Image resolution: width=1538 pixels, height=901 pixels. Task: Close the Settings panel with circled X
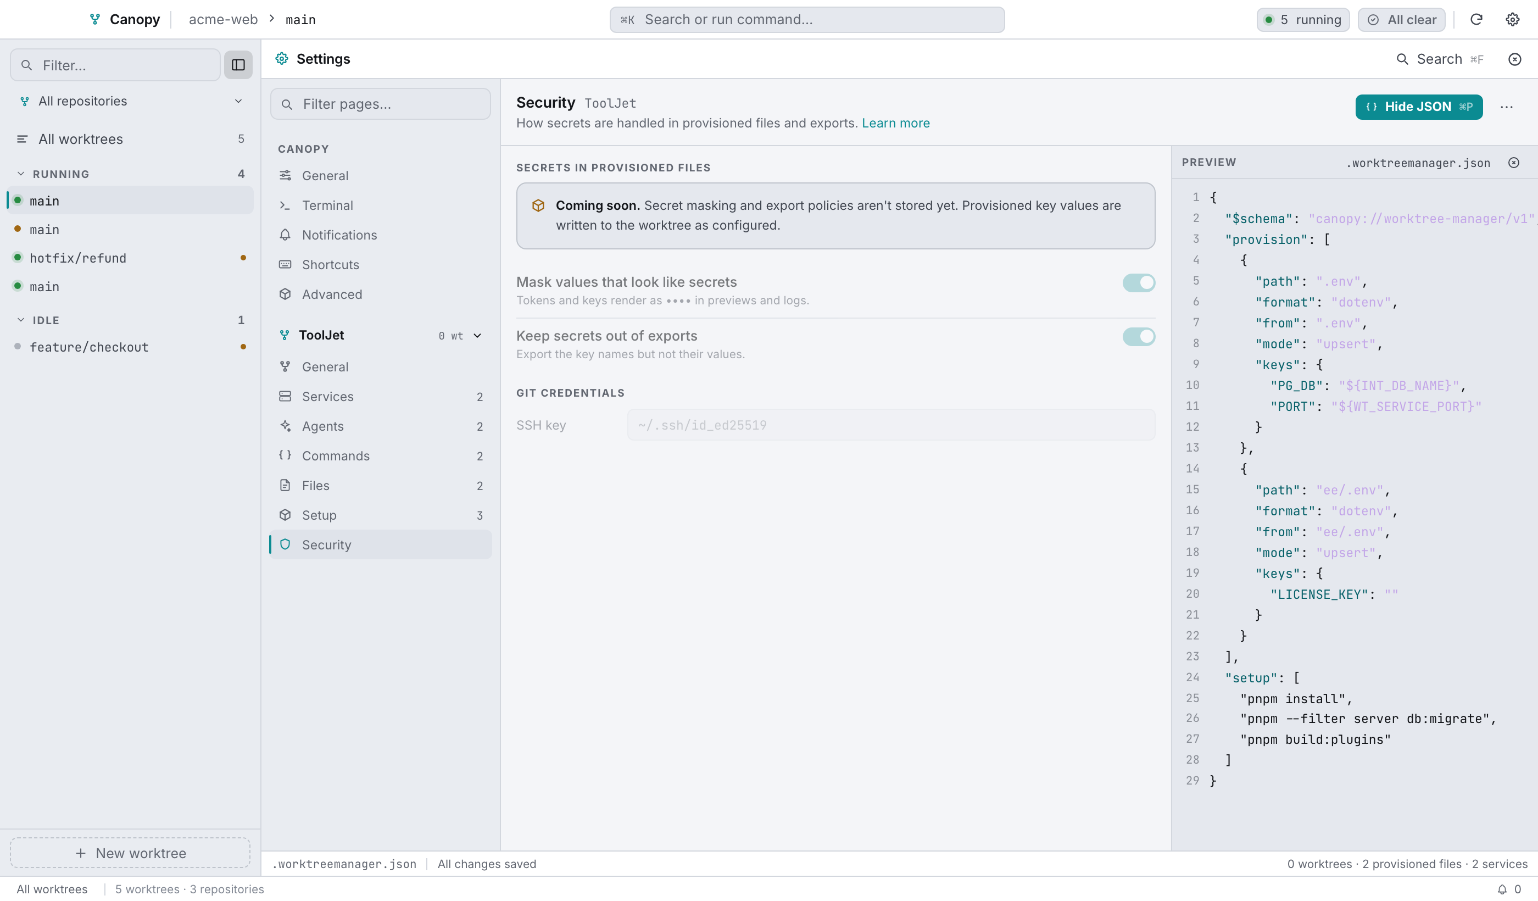point(1514,59)
